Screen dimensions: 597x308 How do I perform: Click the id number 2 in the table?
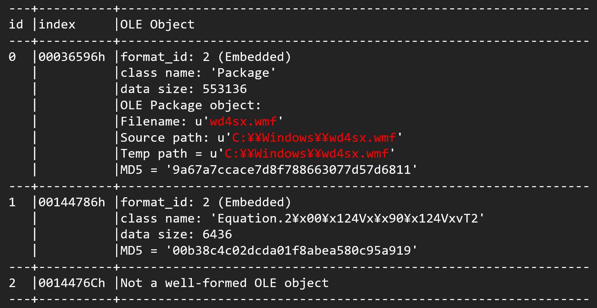pos(12,283)
